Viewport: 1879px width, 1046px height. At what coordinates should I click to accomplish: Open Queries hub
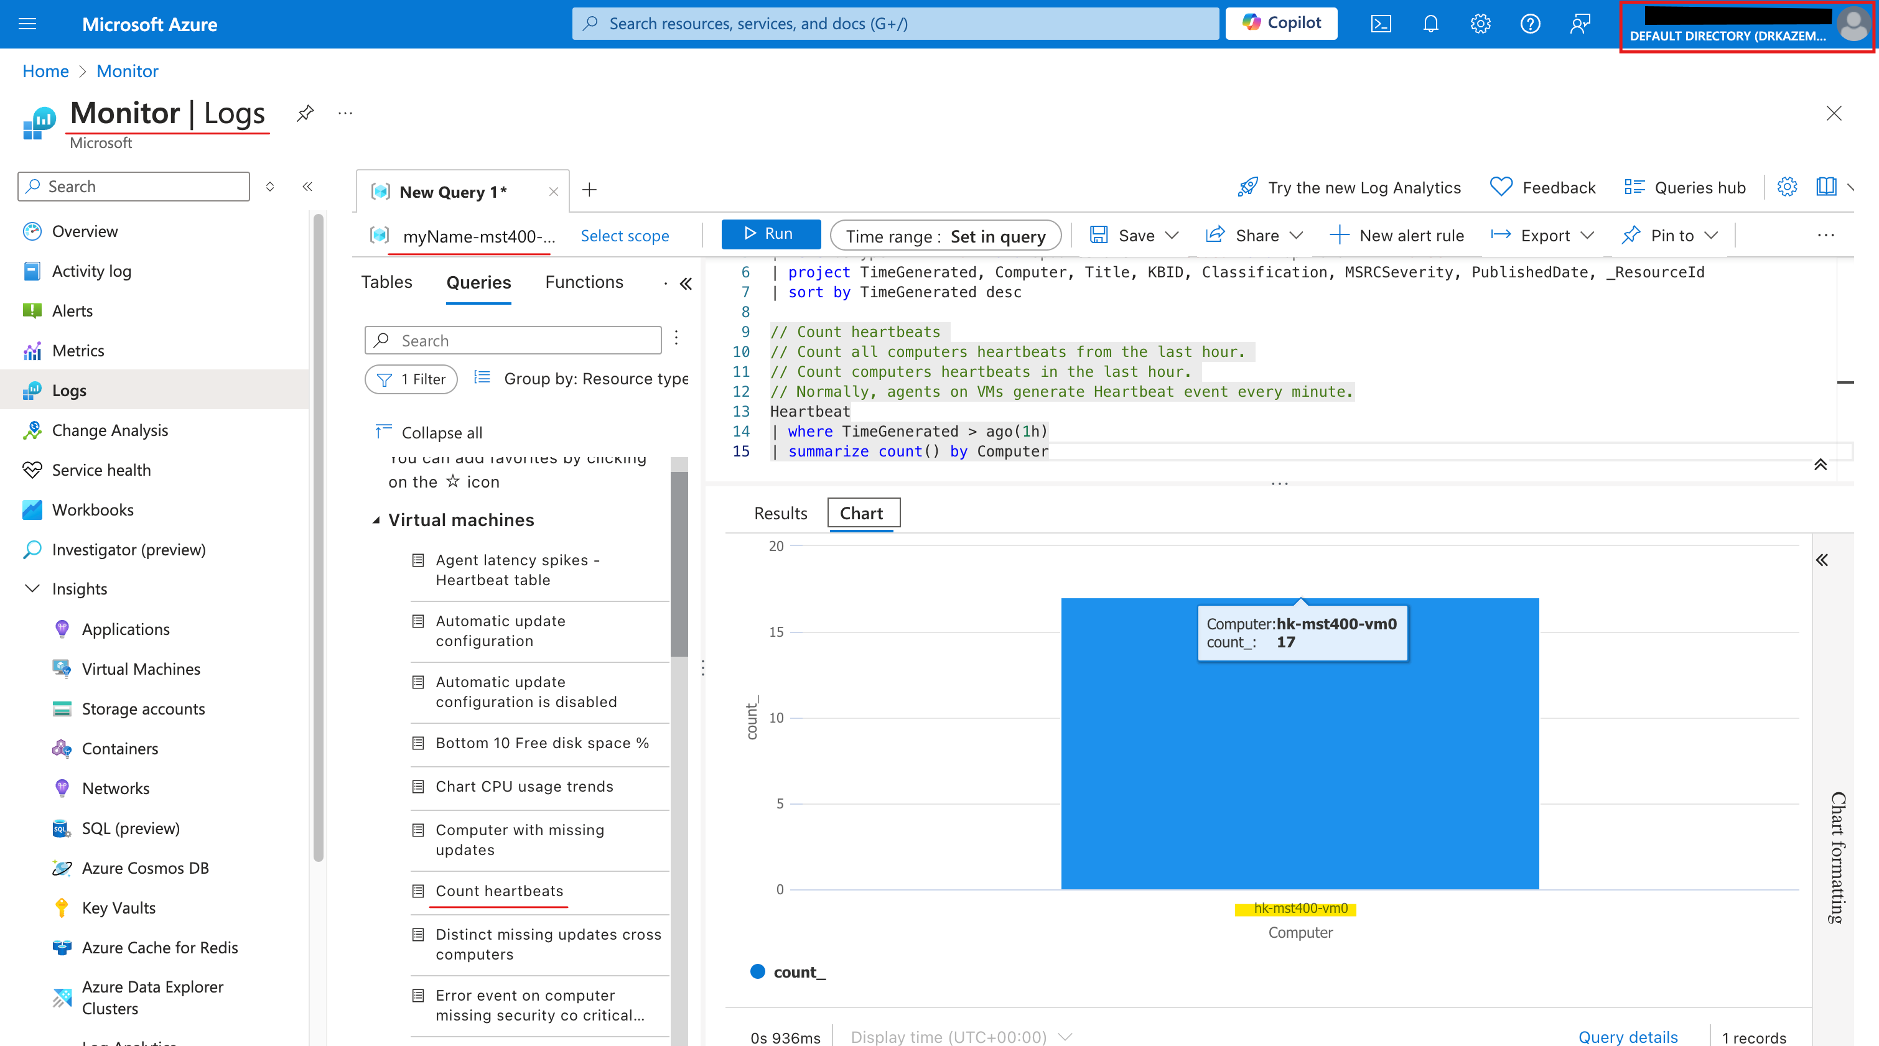(1685, 187)
